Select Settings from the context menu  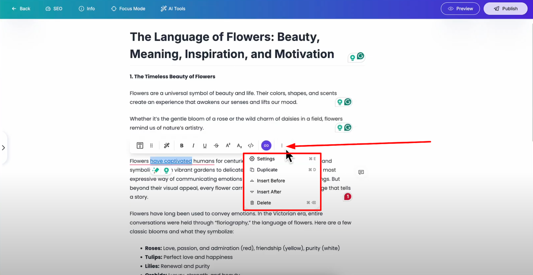click(x=265, y=159)
